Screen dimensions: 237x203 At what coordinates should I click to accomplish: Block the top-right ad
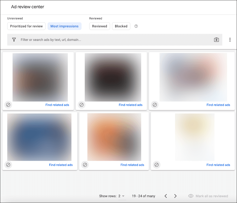click(x=155, y=105)
